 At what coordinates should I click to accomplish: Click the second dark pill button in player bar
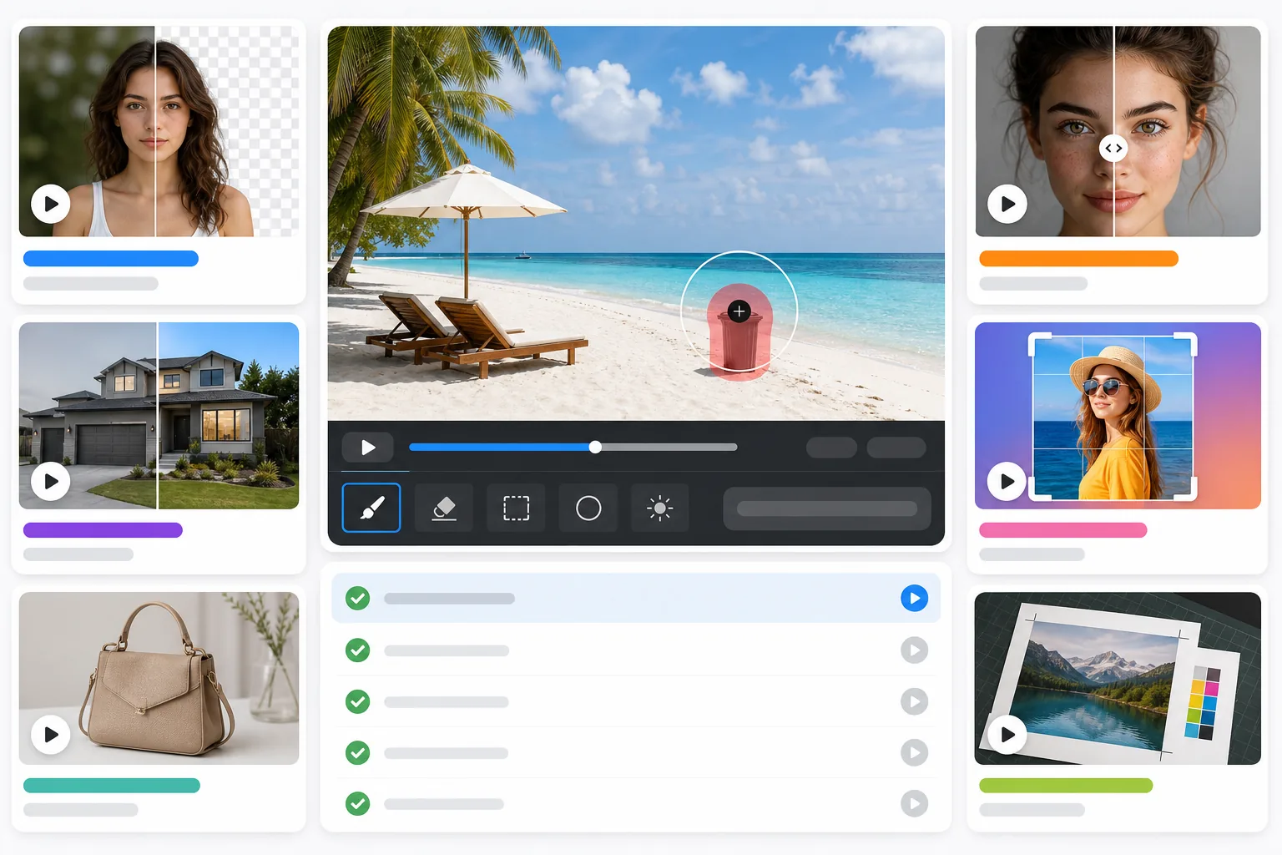896,448
